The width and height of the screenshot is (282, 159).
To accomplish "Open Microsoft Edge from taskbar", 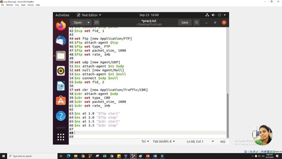I will click(x=69, y=156).
